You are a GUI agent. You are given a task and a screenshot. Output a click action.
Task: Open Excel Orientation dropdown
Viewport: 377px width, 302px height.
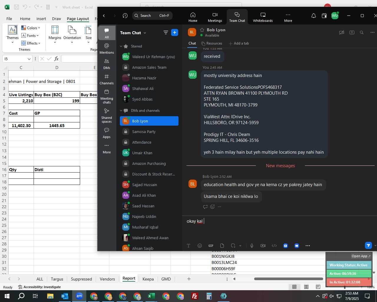(72, 35)
